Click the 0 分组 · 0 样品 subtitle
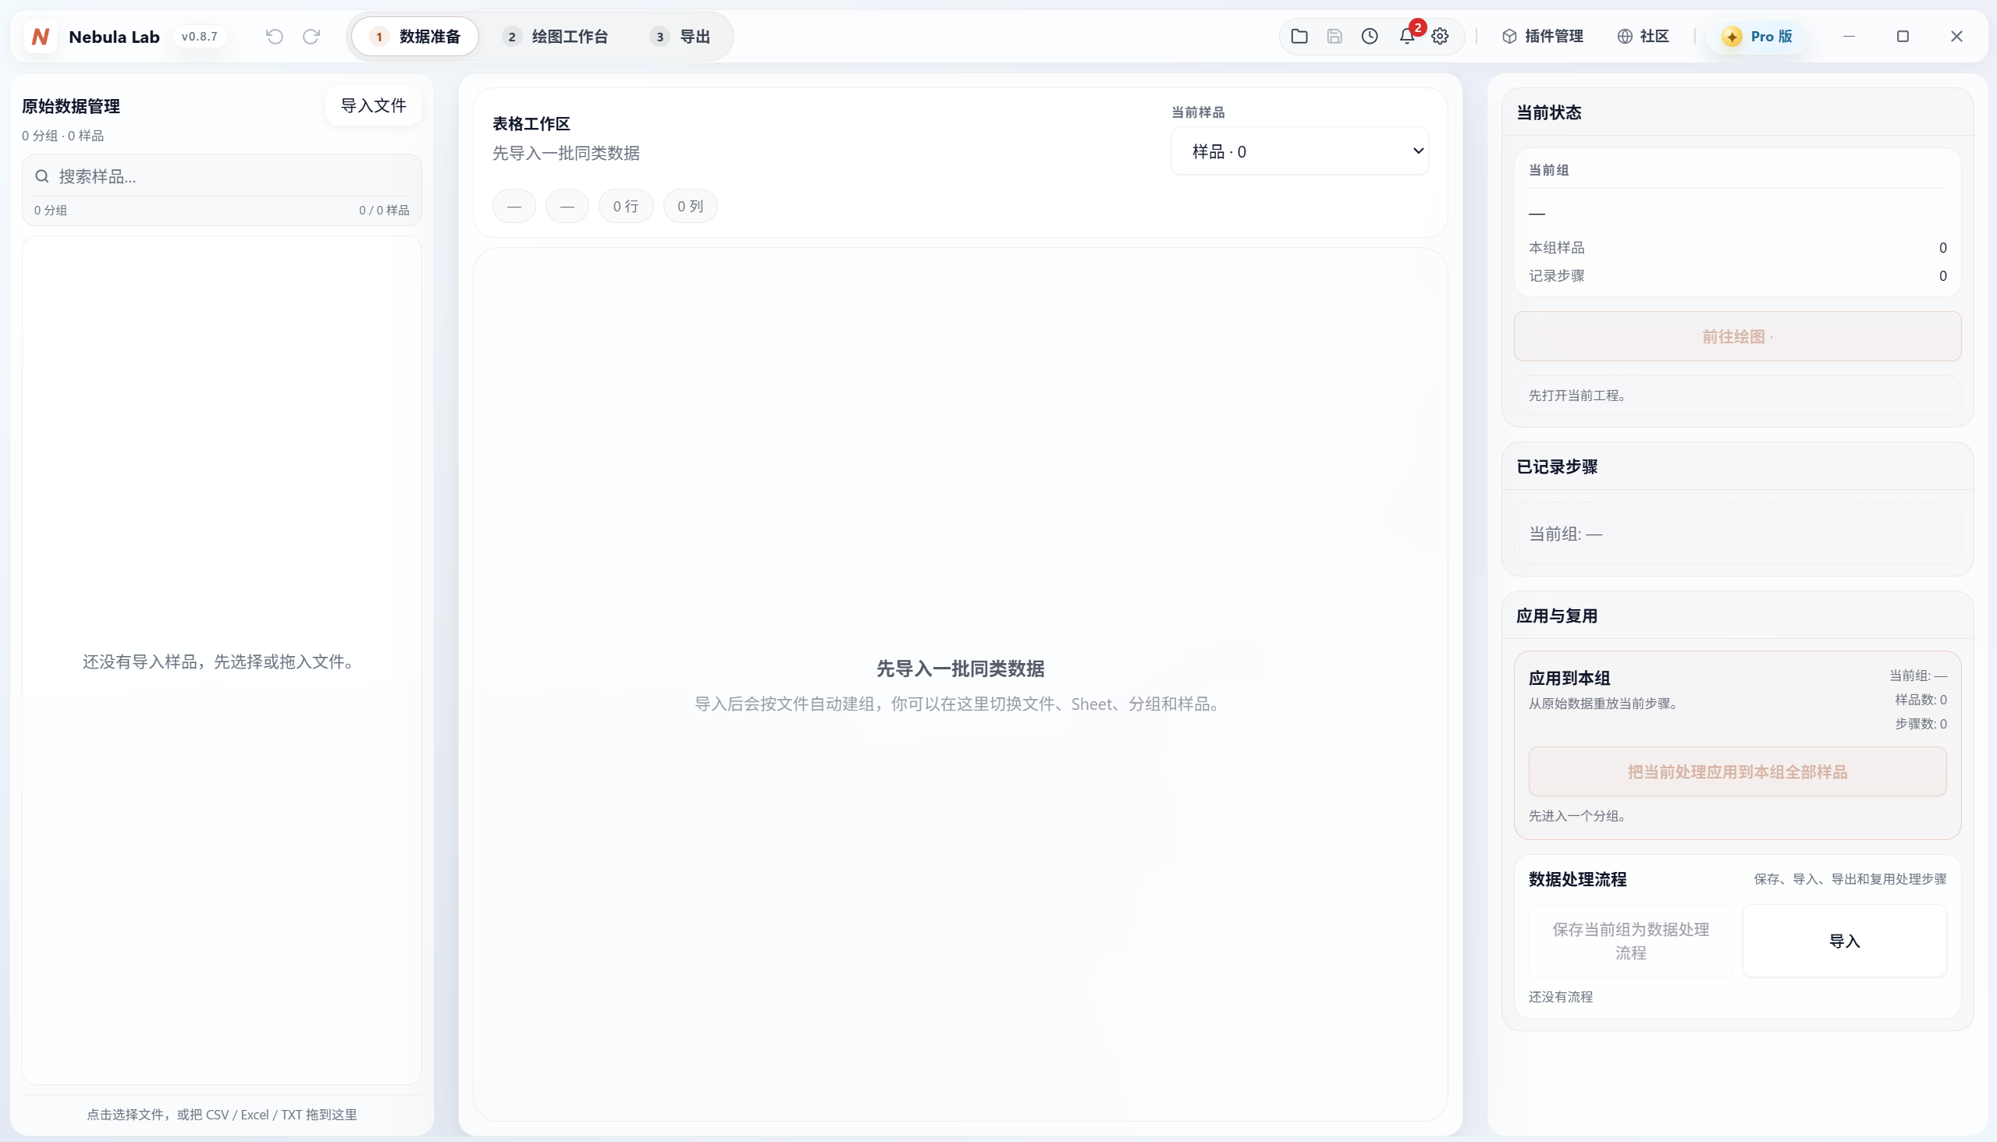 [x=62, y=136]
